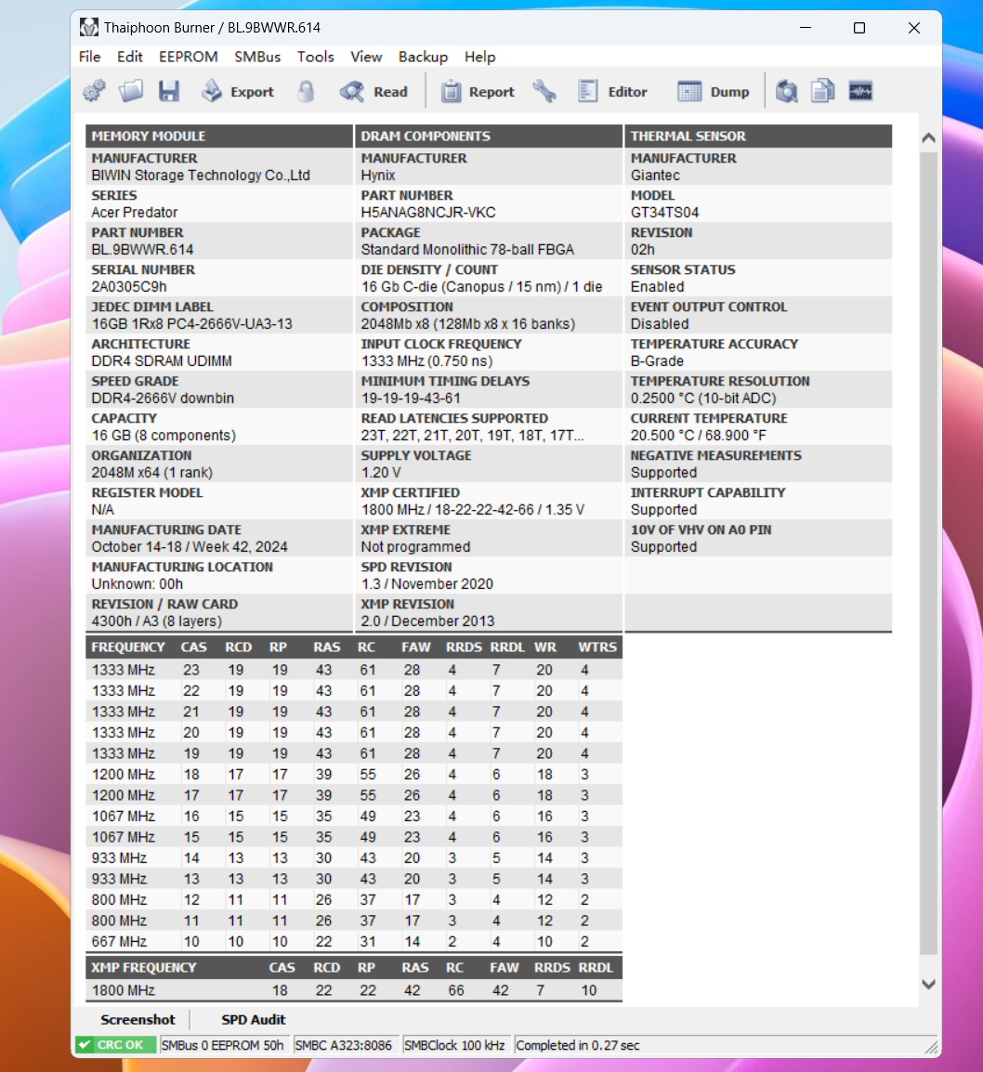This screenshot has height=1072, width=983.
Task: Click the wrench tools icon
Action: pos(544,91)
